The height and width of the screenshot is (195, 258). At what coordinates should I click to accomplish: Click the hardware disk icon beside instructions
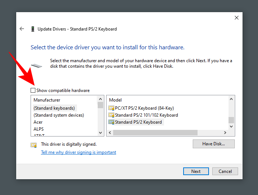[x=36, y=66]
